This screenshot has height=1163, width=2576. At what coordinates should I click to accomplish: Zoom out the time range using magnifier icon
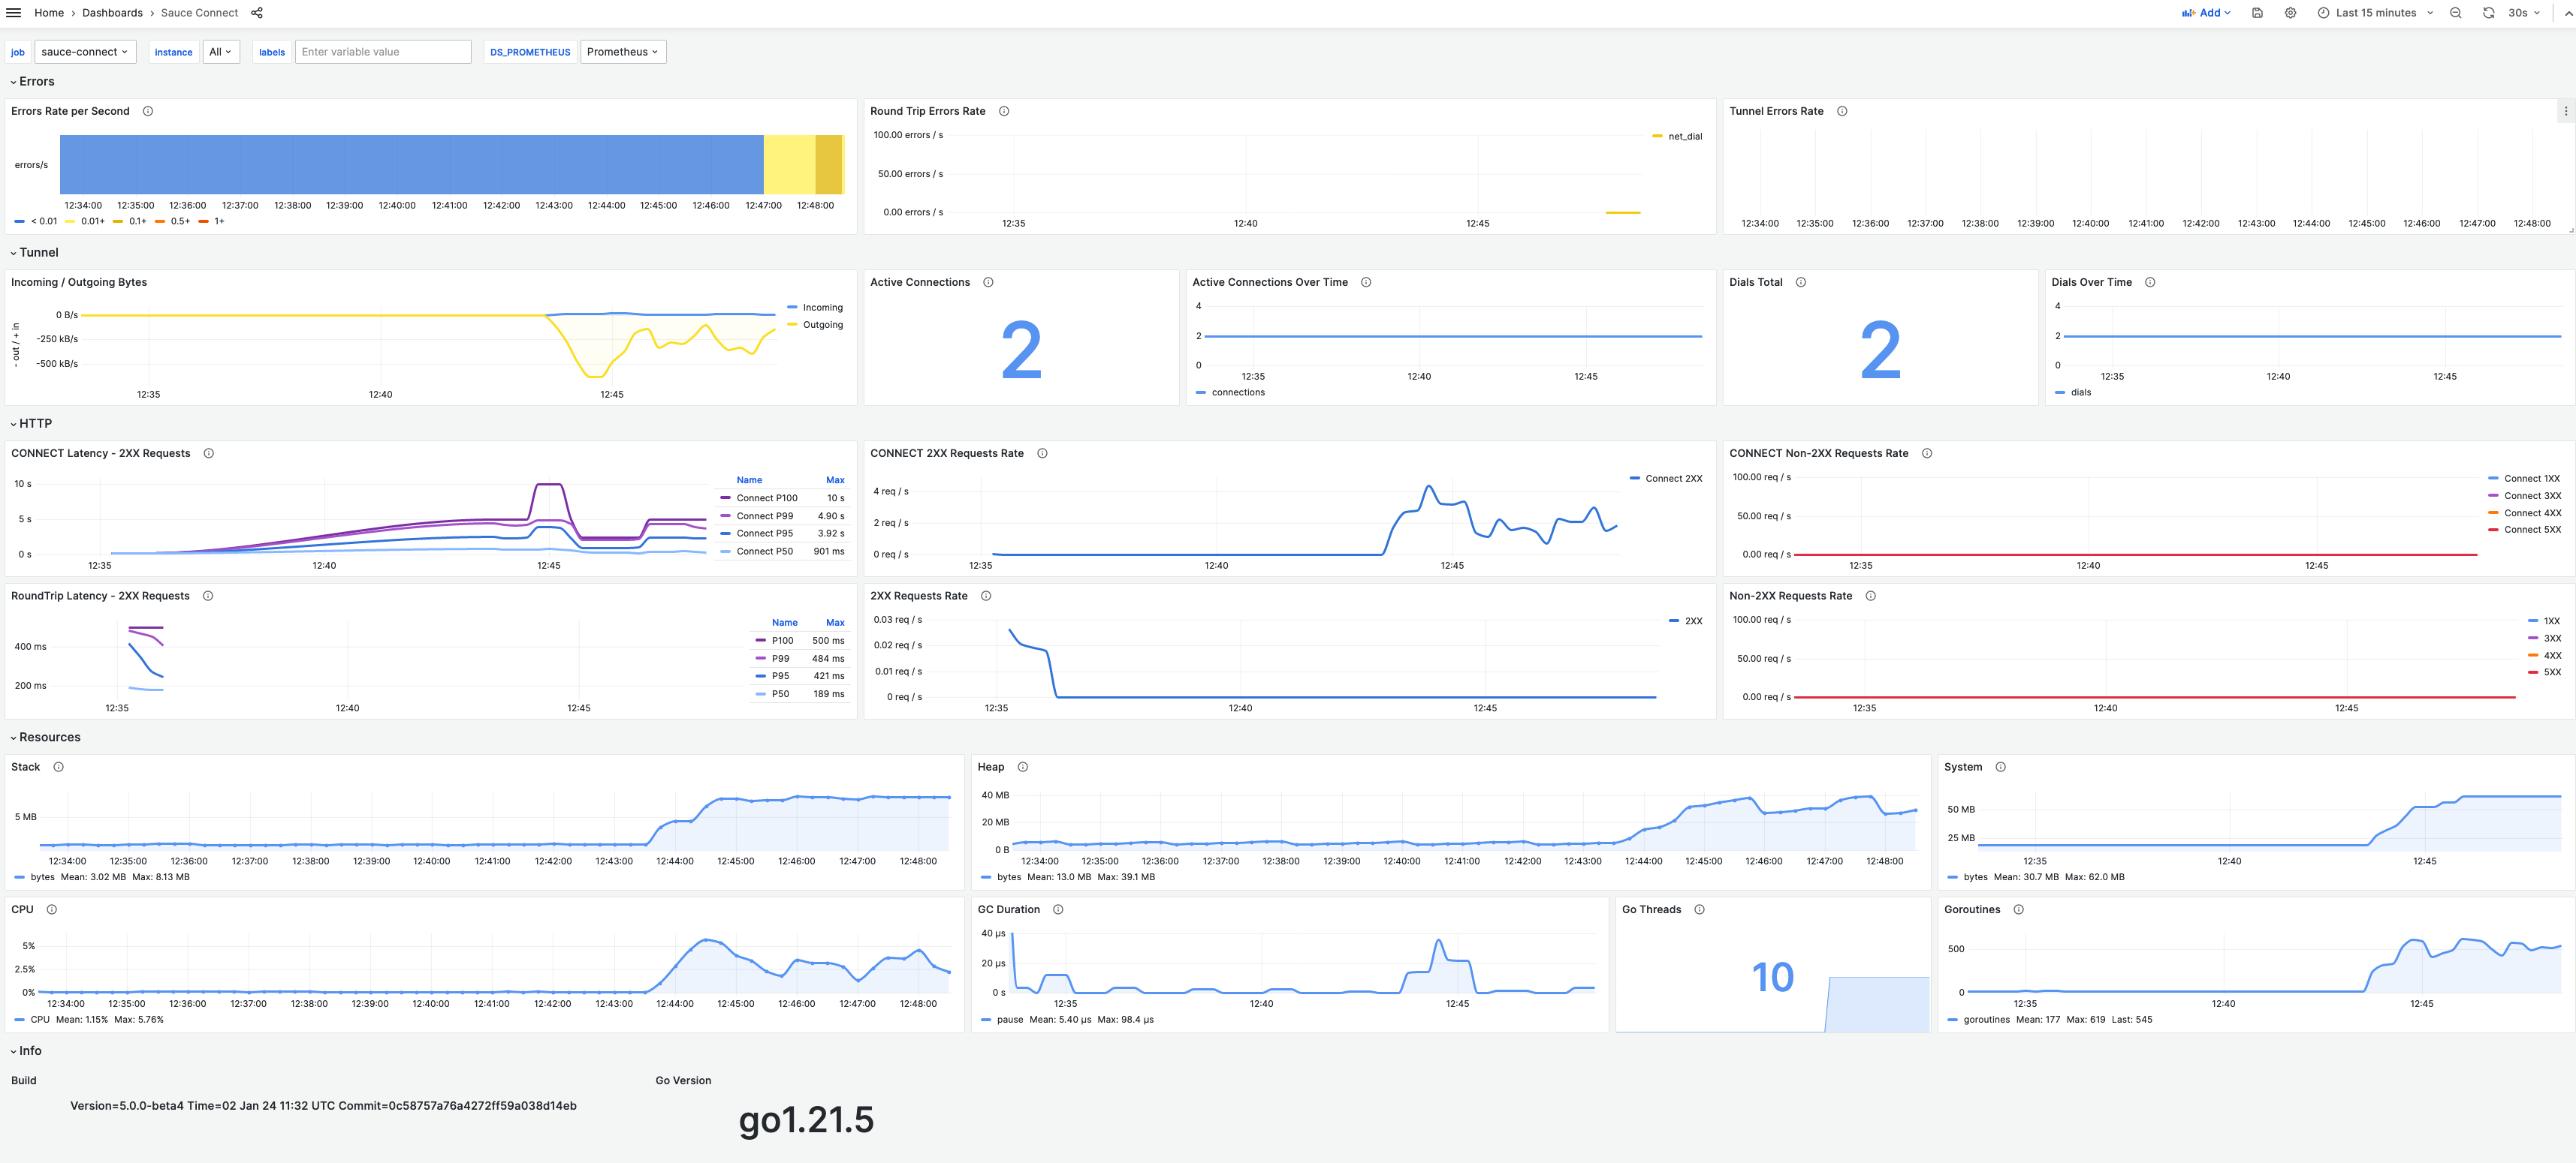coord(2455,12)
